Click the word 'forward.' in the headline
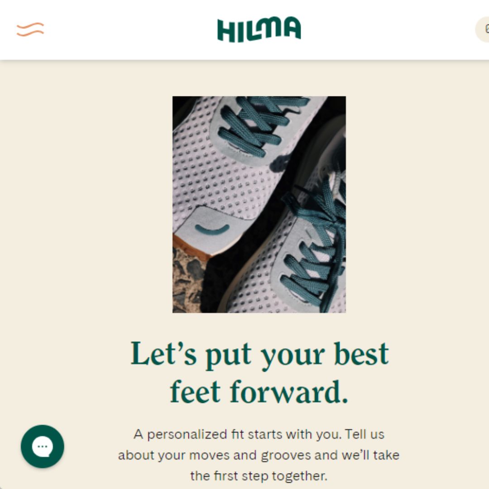This screenshot has width=489, height=489. tap(289, 392)
